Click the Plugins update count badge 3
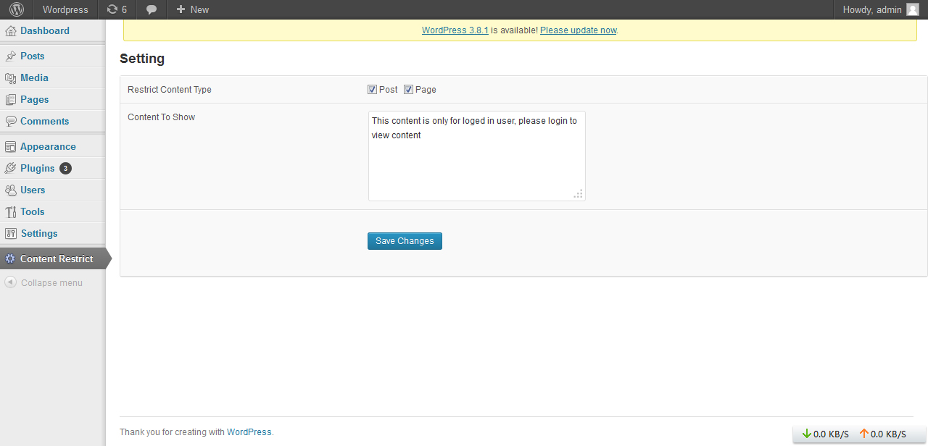This screenshot has width=928, height=446. 65,168
